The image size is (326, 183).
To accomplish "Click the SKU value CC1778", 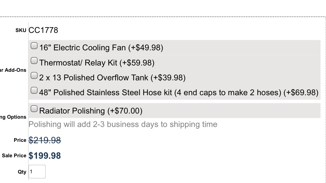I will [x=43, y=30].
